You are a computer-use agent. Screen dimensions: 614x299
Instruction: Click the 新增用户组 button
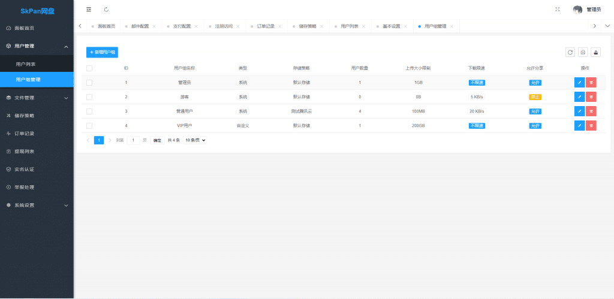pyautogui.click(x=102, y=52)
